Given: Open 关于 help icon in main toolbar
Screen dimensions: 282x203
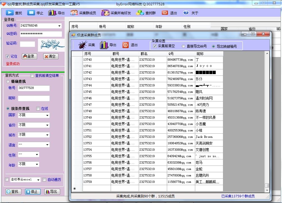Looking at the screenshot, I should [x=186, y=13].
